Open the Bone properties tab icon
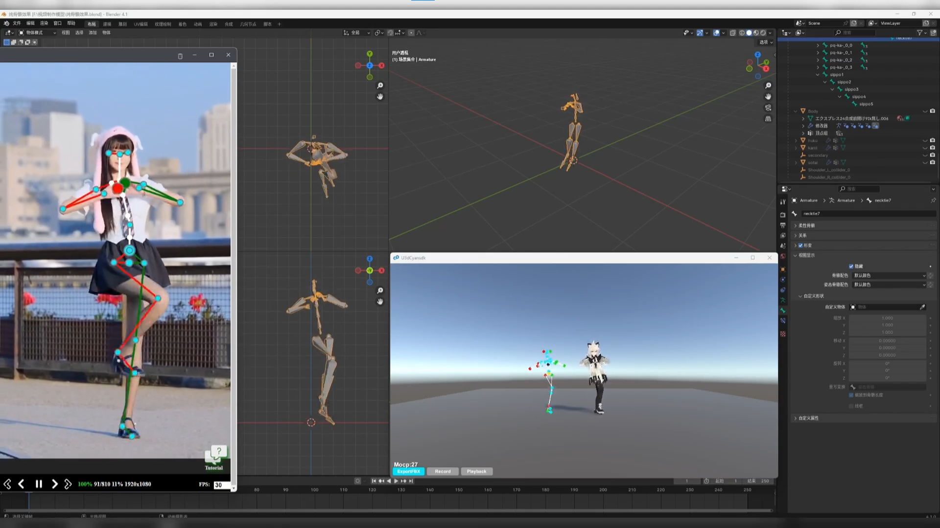 (783, 310)
